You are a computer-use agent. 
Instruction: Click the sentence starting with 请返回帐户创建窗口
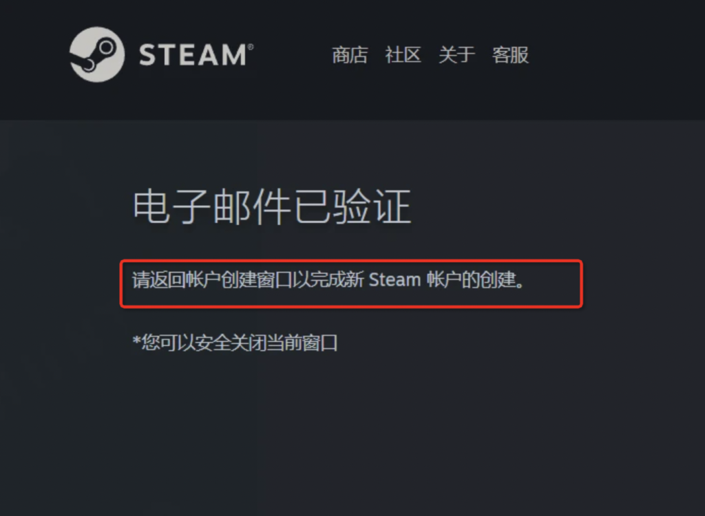(328, 279)
